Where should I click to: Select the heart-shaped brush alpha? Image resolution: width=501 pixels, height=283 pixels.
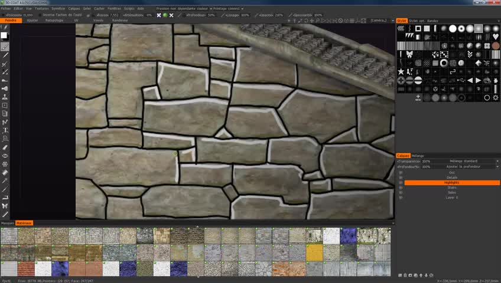[496, 37]
